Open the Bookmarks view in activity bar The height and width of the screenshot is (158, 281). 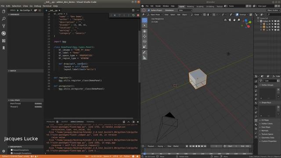4,48
